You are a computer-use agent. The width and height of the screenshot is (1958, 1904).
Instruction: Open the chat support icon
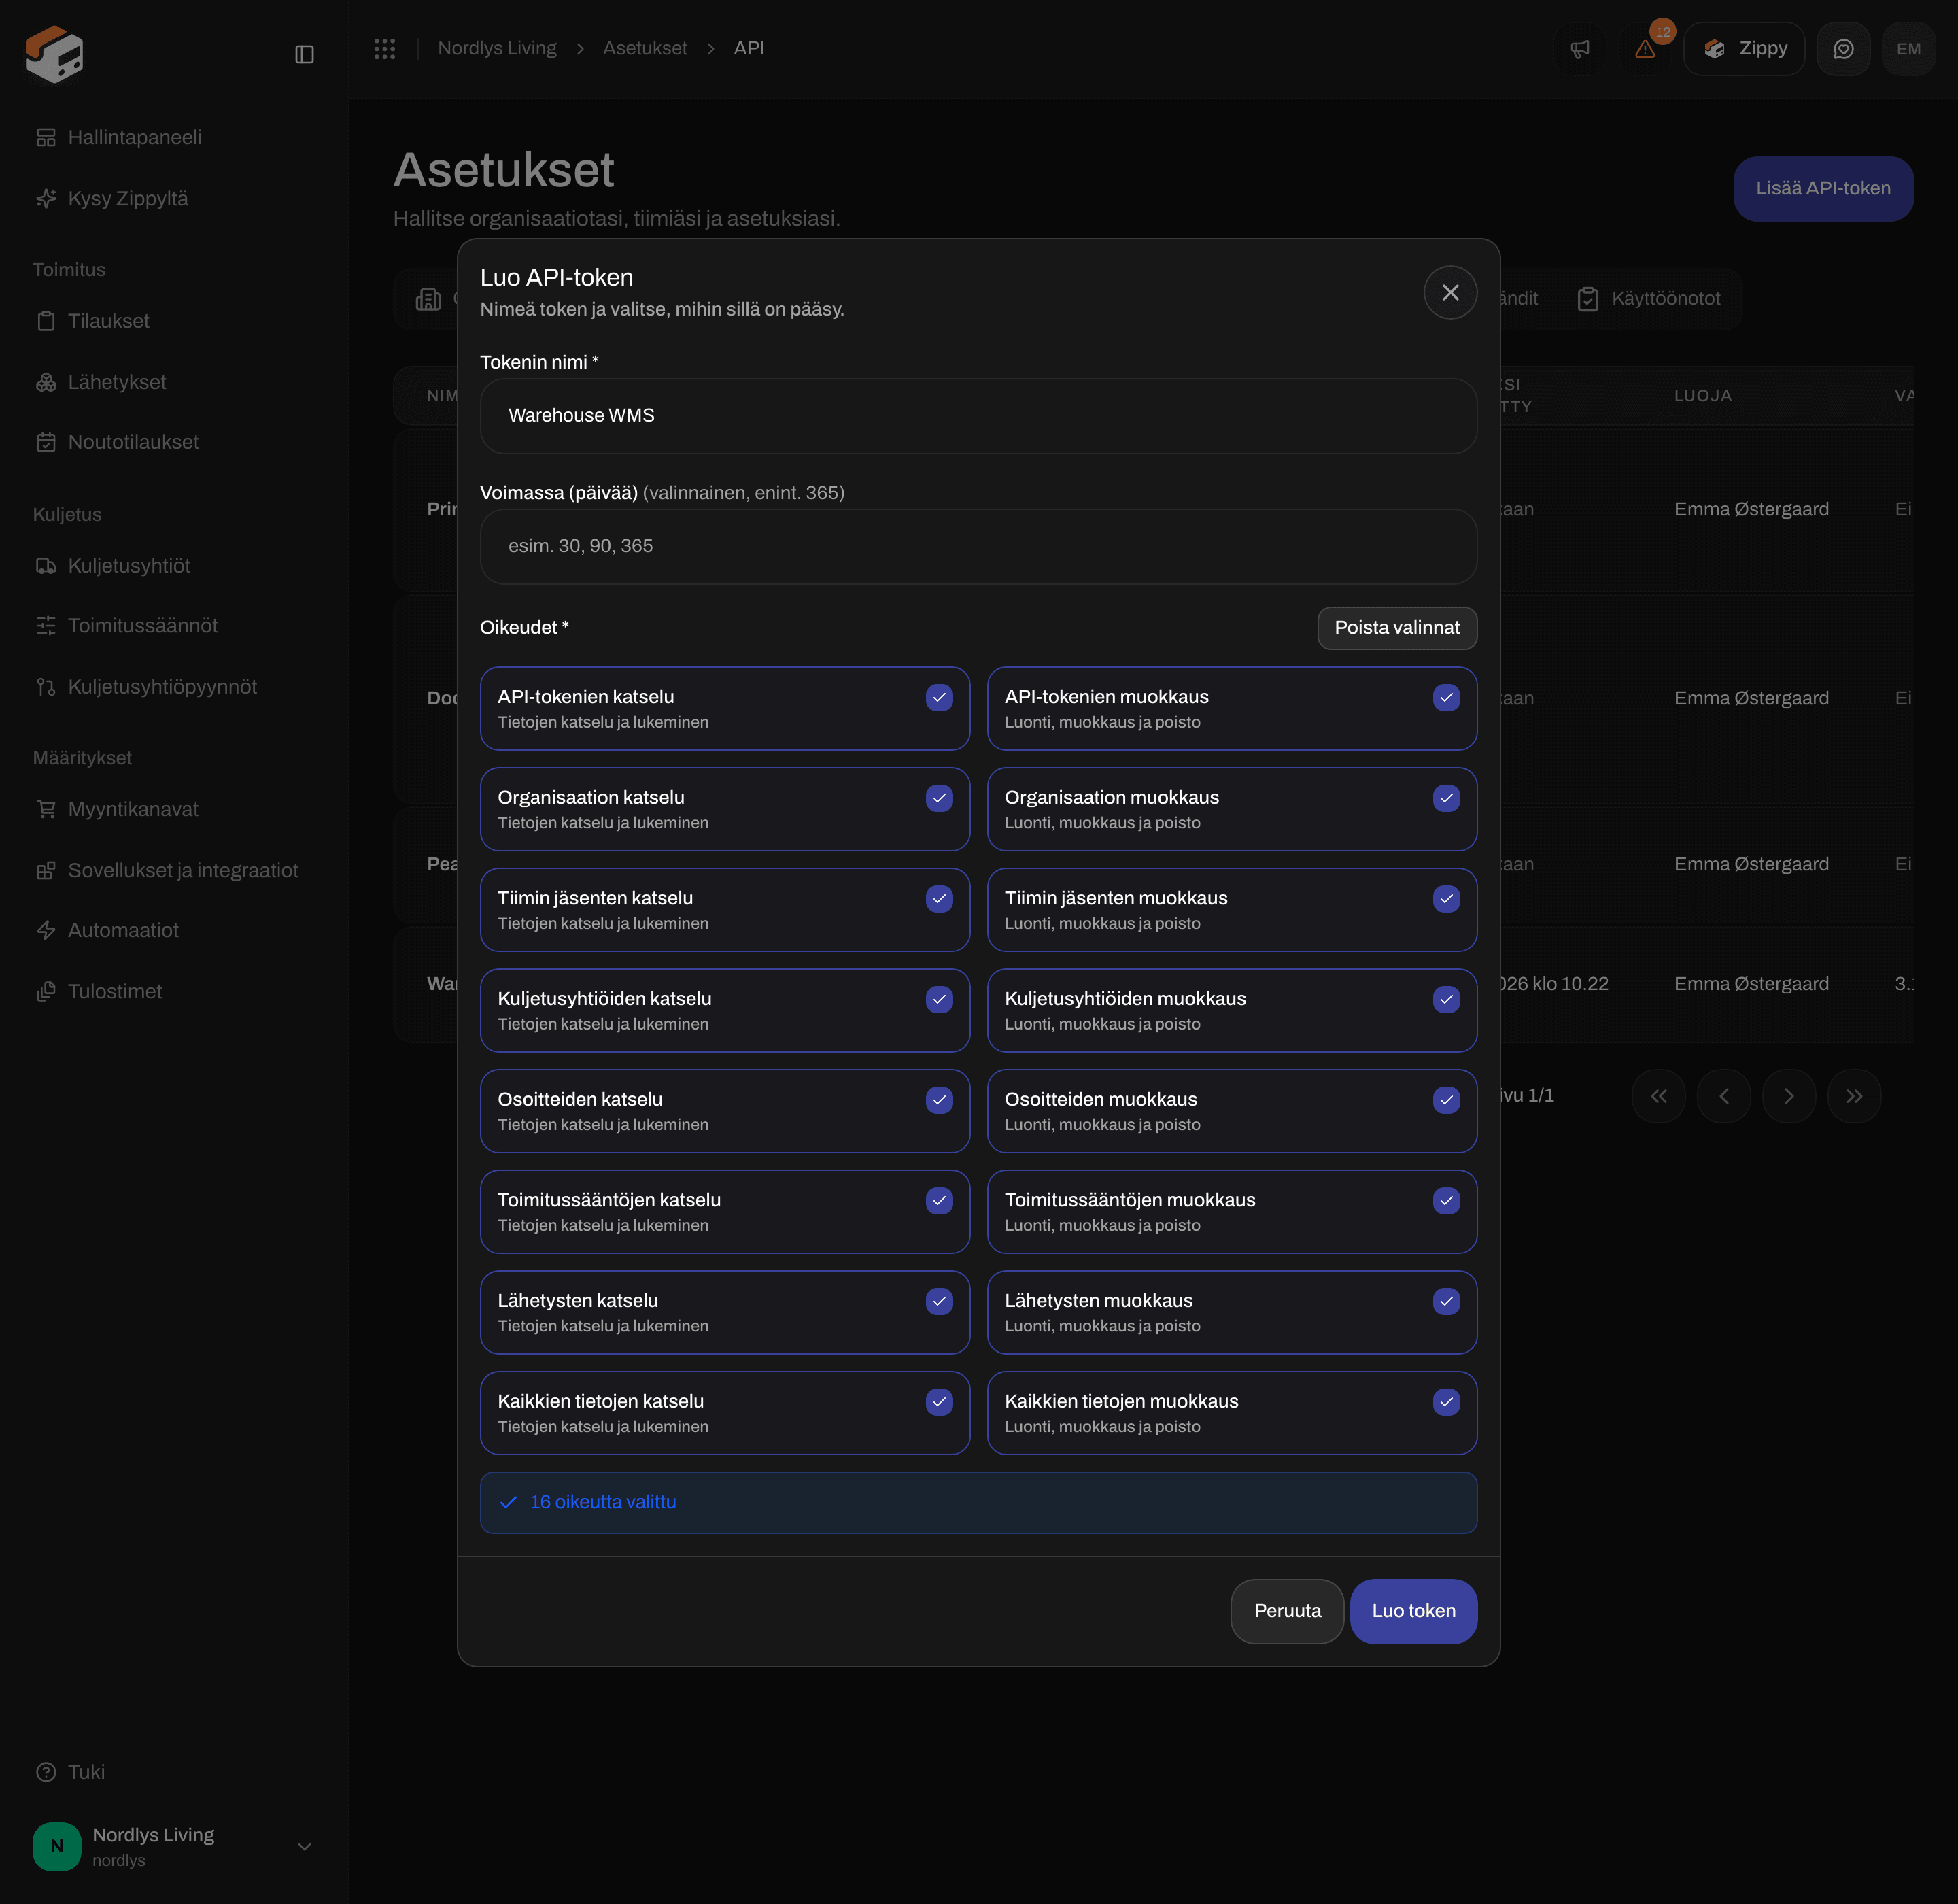pos(1843,49)
